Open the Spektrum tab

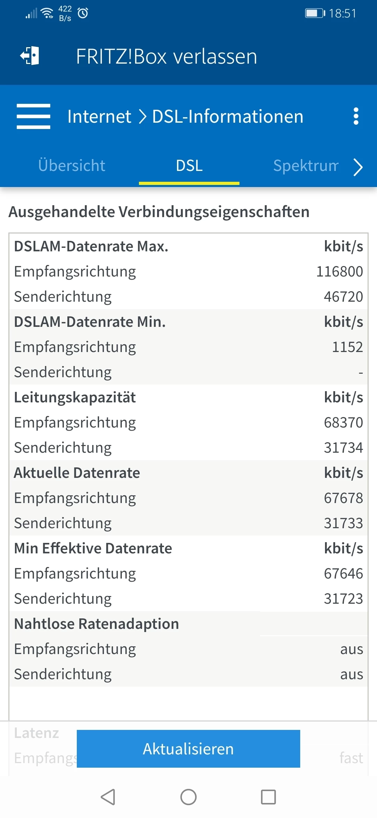tap(306, 165)
